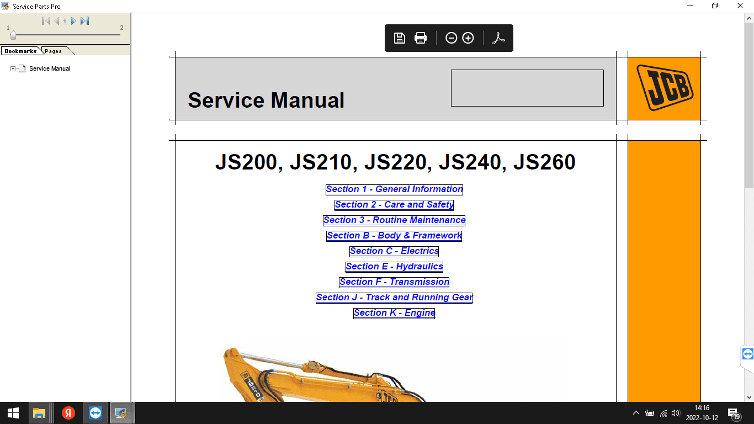
Task: Zoom in using the plus icon
Action: [468, 38]
